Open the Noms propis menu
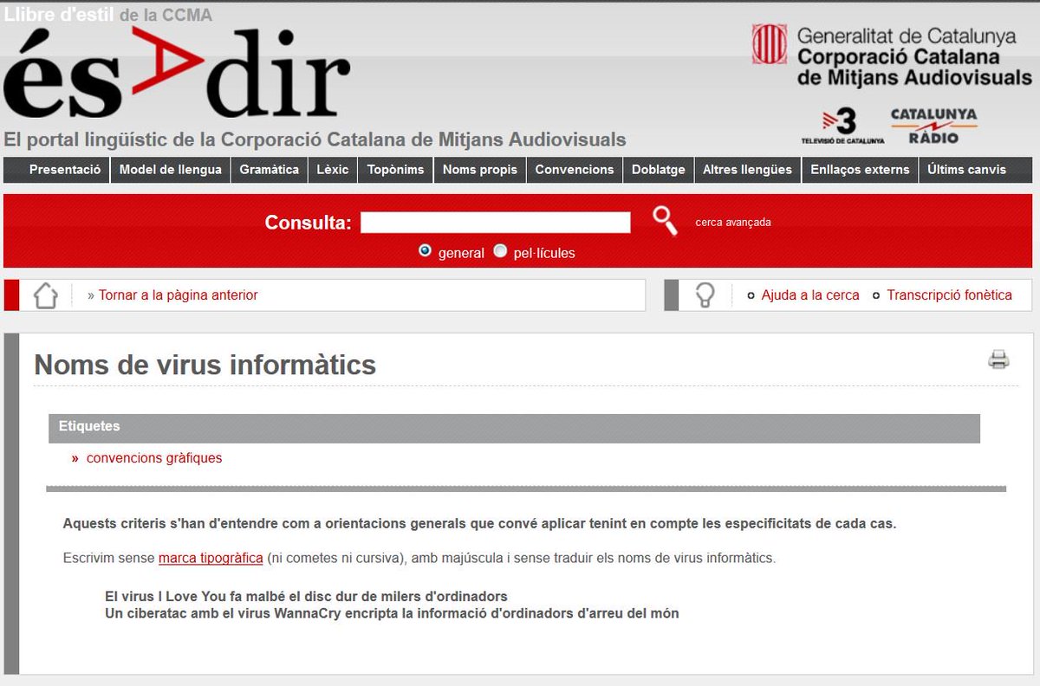 pyautogui.click(x=479, y=170)
